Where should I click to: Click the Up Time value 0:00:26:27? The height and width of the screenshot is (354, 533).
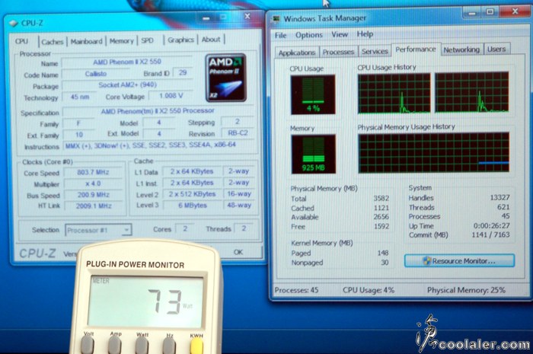(492, 225)
